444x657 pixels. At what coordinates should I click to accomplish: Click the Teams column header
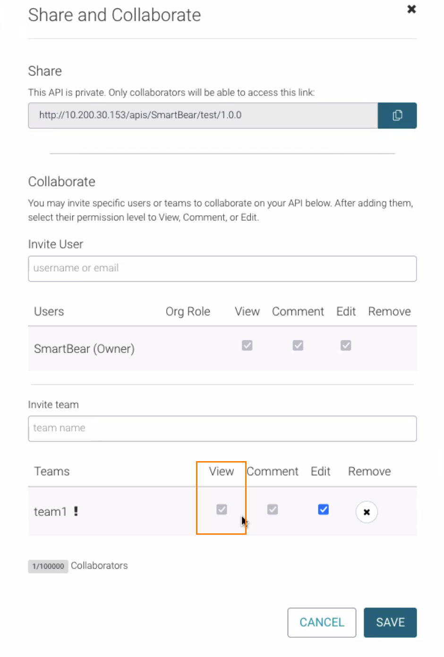51,472
